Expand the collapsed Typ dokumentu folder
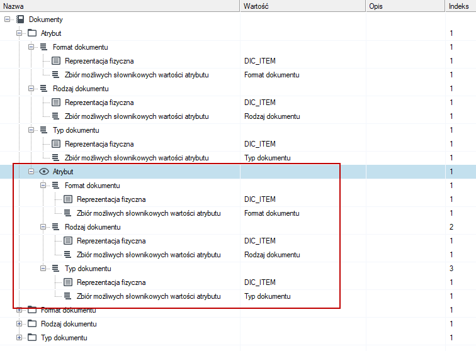Screen dimensions: 476x351 [x=19, y=338]
